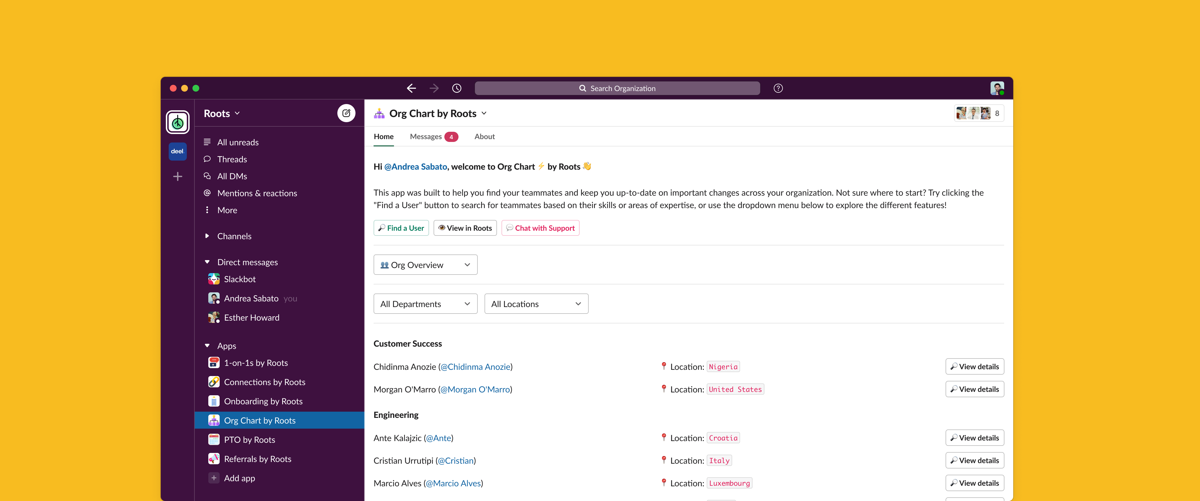Click the @Chidinma Anozie mention
The height and width of the screenshot is (501, 1200).
(x=475, y=367)
